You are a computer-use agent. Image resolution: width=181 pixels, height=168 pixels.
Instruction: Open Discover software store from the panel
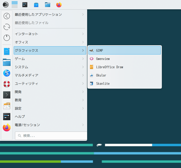coord(36,5)
